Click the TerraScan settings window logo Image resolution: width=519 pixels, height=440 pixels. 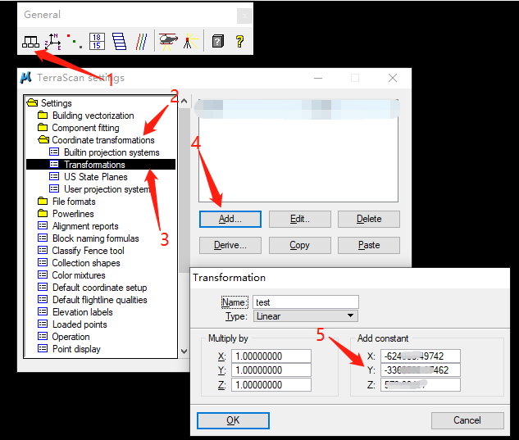coord(25,78)
